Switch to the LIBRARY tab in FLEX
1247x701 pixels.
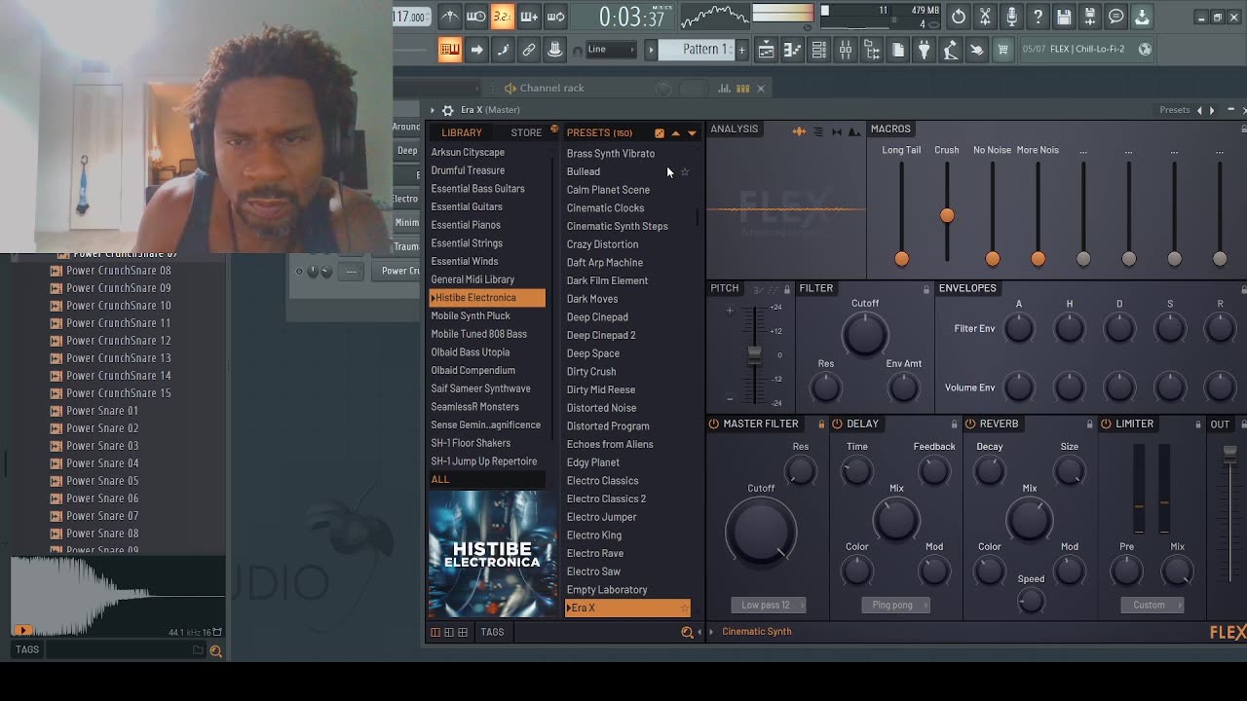(x=462, y=132)
